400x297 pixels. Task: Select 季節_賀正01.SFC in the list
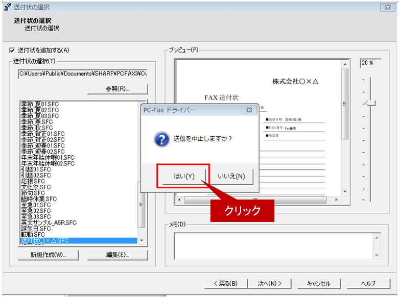[x=43, y=134]
